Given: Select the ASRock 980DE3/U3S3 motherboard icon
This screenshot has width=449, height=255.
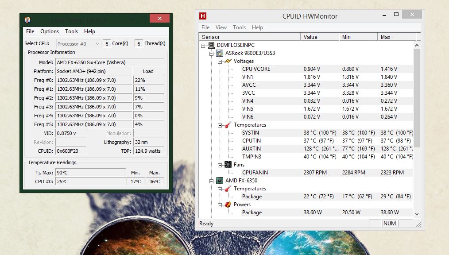Looking at the screenshot, I should pyautogui.click(x=220, y=53).
